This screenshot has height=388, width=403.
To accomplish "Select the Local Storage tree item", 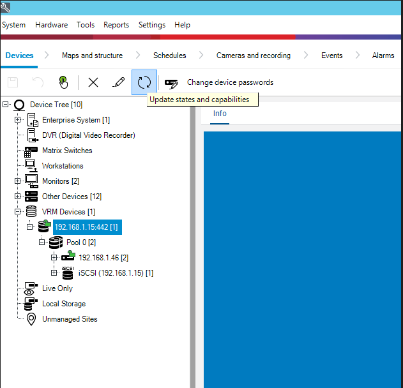I will pos(63,304).
